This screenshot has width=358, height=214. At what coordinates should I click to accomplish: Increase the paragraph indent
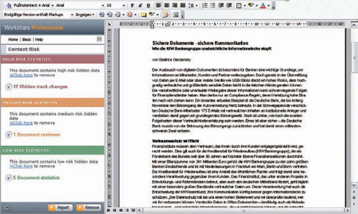[229, 5]
